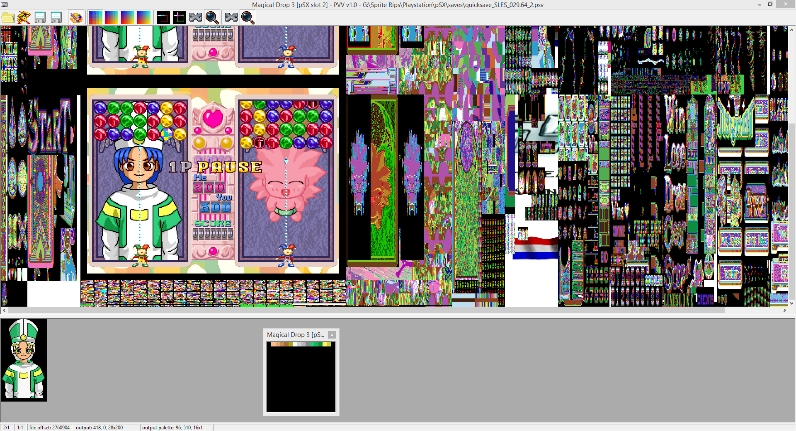Click the first gray metal cross icon
The image size is (796, 431).
tap(196, 18)
